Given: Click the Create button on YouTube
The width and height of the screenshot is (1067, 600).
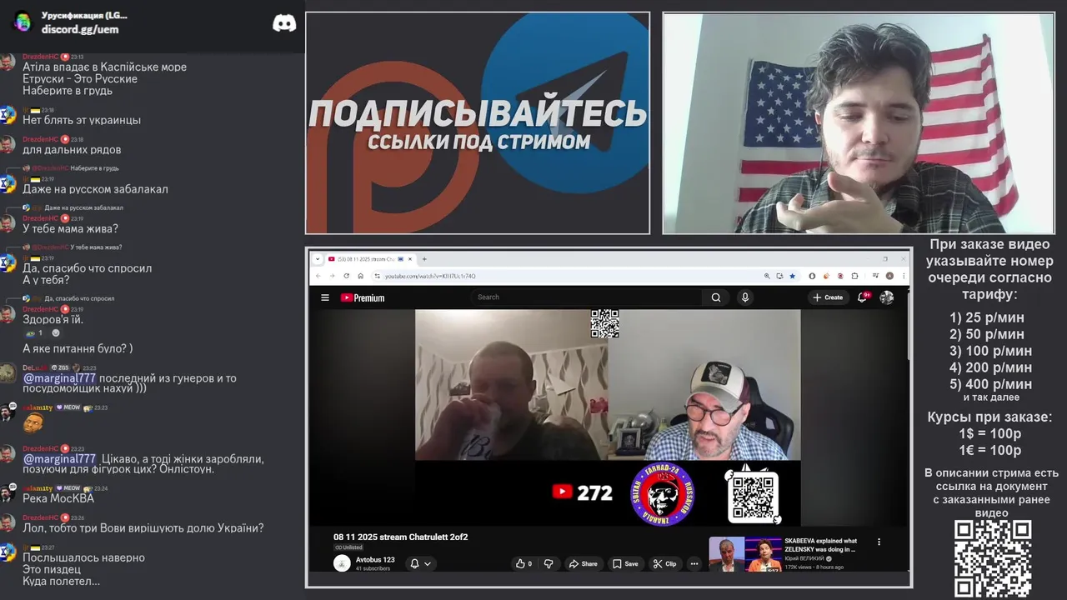Looking at the screenshot, I should (x=828, y=297).
